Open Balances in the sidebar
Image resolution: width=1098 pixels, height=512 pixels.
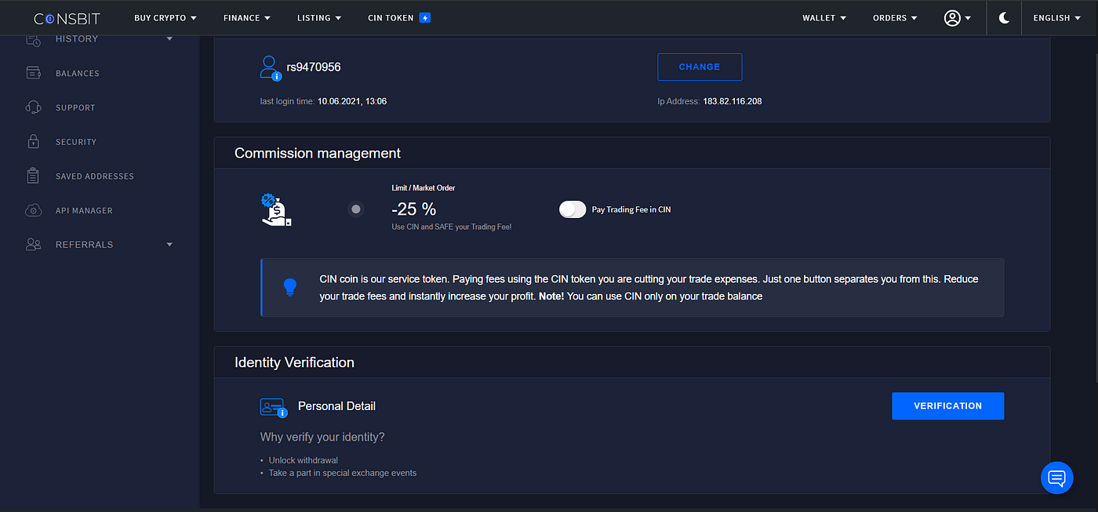78,73
